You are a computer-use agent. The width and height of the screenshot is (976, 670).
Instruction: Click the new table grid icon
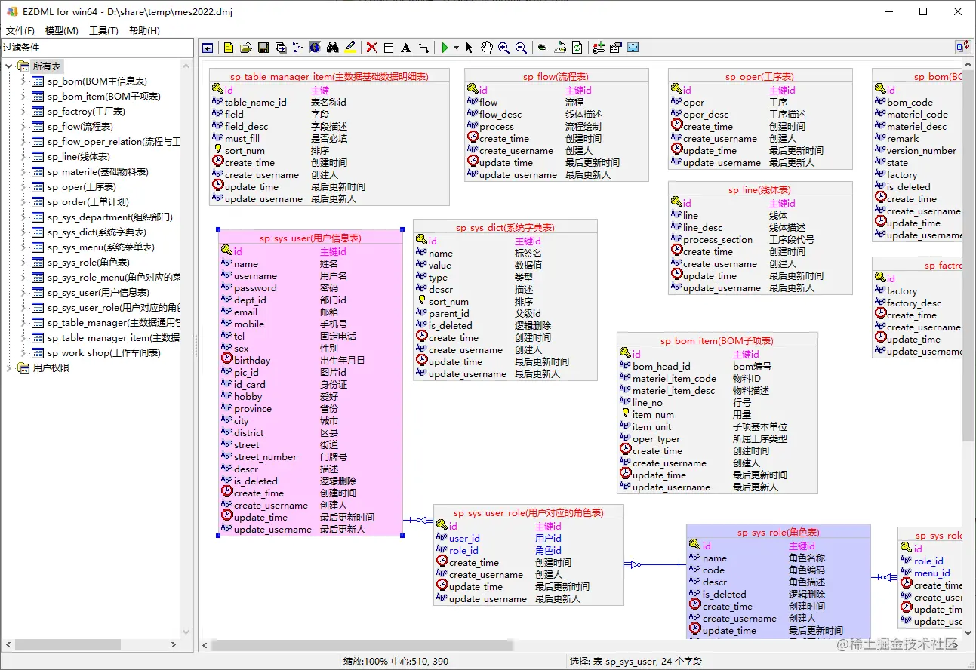click(x=388, y=48)
